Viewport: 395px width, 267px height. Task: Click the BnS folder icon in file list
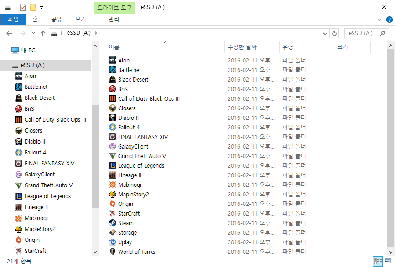[113, 89]
